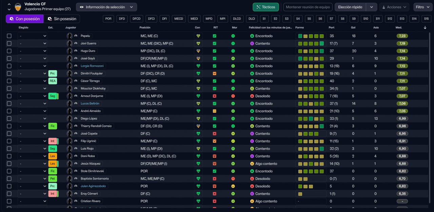Click Baptiste Santamaria's red morale icon
Viewport: 434px width, 212px height.
tap(233, 178)
